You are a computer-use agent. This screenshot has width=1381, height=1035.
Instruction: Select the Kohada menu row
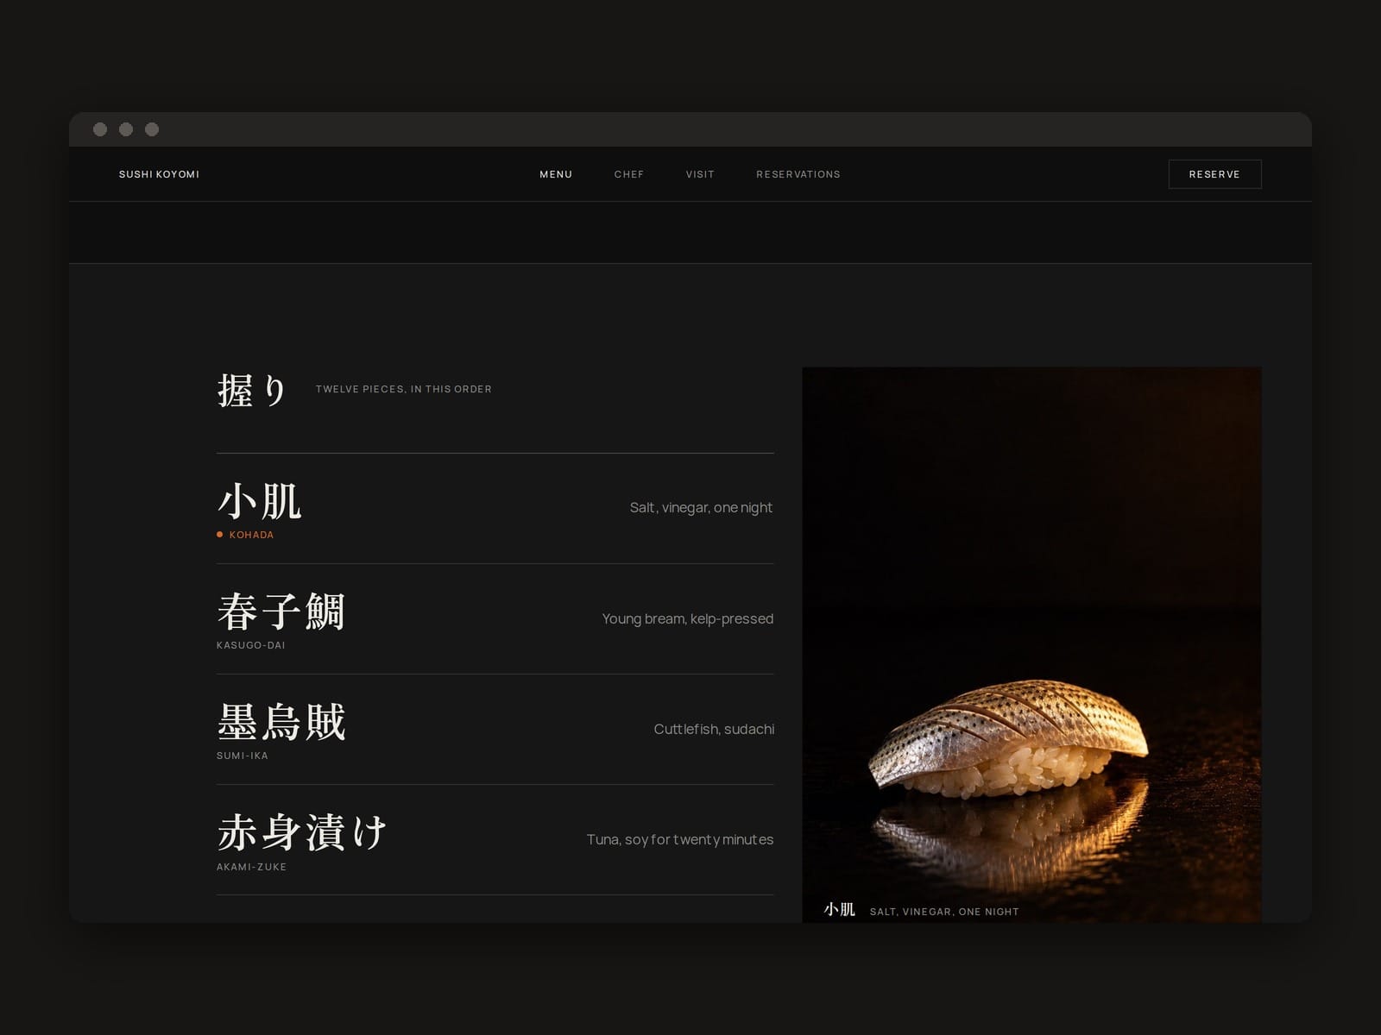[x=495, y=509]
